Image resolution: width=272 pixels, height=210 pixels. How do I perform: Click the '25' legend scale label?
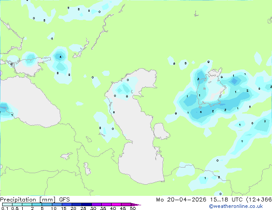click(x=83, y=208)
